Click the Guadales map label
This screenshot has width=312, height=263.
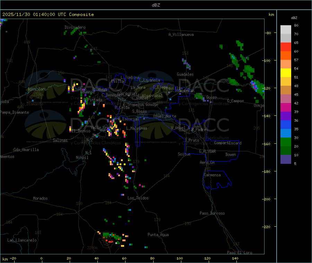point(185,74)
